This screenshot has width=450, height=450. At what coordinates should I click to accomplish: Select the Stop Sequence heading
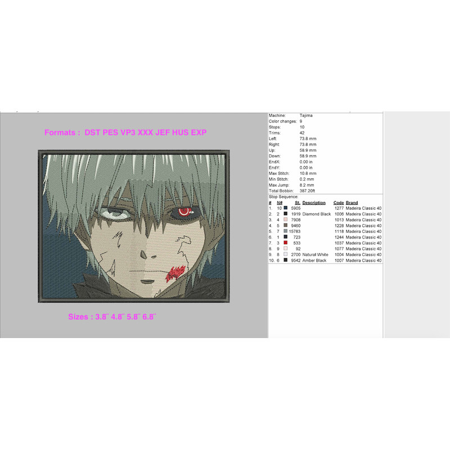[284, 197]
